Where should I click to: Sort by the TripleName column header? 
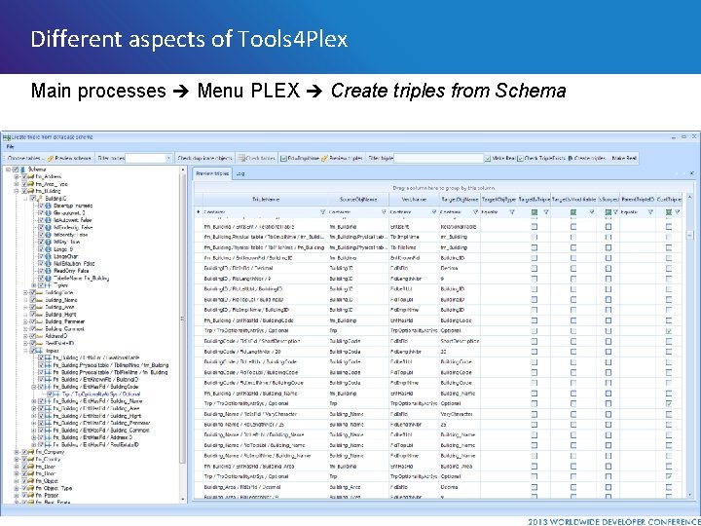(x=265, y=200)
